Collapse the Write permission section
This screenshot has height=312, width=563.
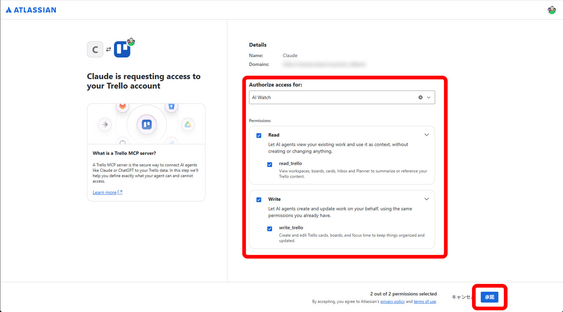(x=426, y=199)
